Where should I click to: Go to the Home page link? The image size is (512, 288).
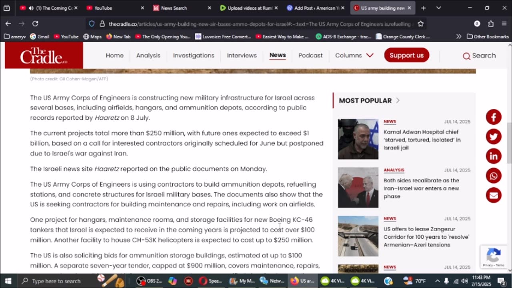[x=114, y=55]
